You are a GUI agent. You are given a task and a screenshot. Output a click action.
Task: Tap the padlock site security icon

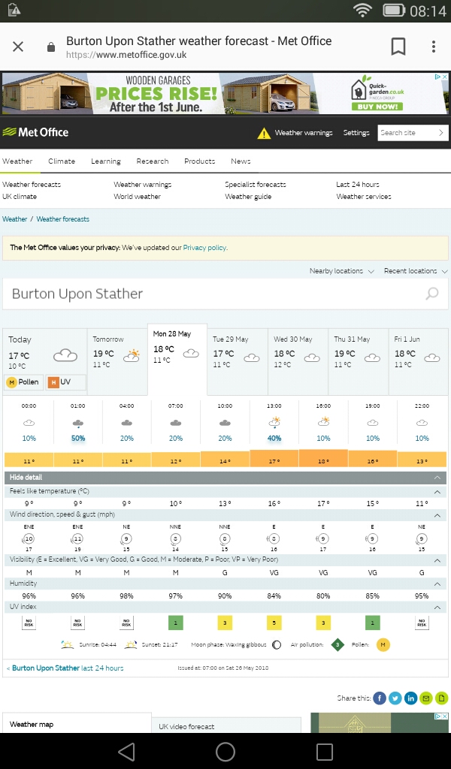click(x=50, y=47)
